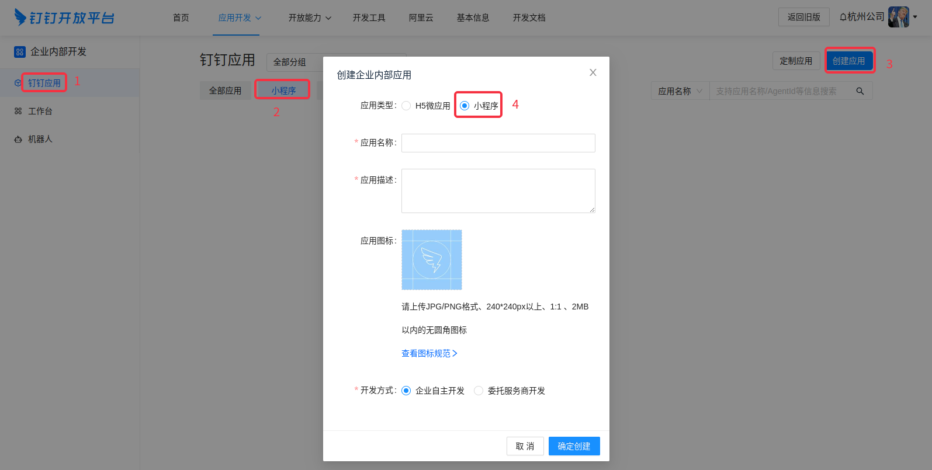932x470 pixels.
Task: Expand the 开放能力 navigation dropdown
Action: pyautogui.click(x=310, y=18)
